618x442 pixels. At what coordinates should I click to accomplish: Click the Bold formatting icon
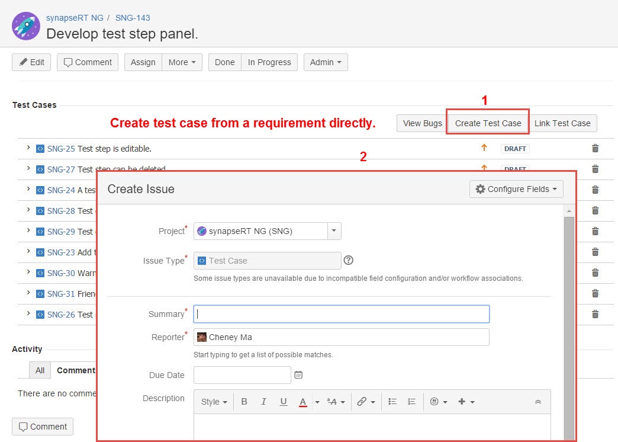[244, 402]
